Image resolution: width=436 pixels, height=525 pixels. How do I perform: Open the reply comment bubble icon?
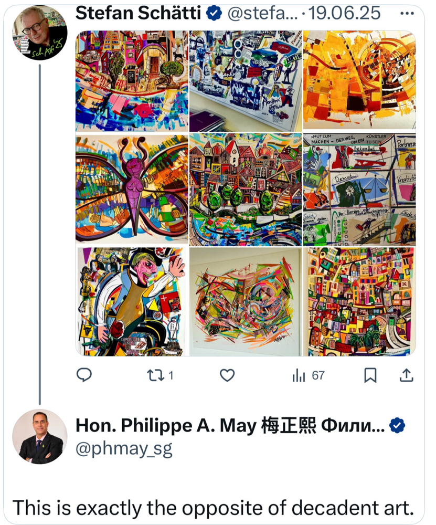point(84,375)
